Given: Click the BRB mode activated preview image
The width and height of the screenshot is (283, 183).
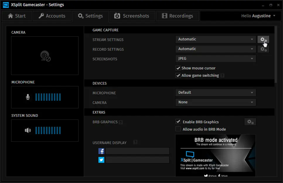Looking at the screenshot, I should [215, 155].
